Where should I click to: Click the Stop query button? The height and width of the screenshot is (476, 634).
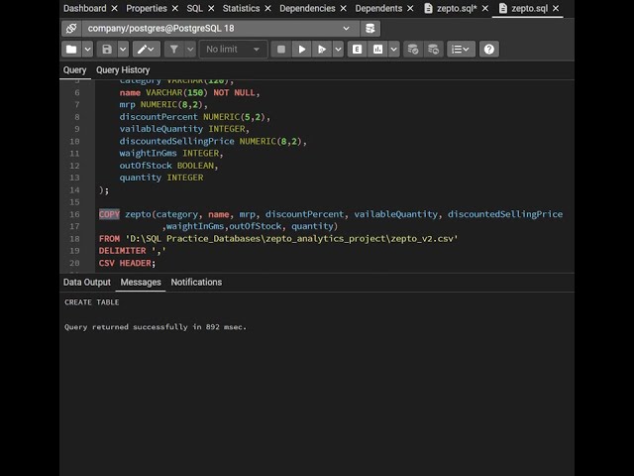point(281,50)
